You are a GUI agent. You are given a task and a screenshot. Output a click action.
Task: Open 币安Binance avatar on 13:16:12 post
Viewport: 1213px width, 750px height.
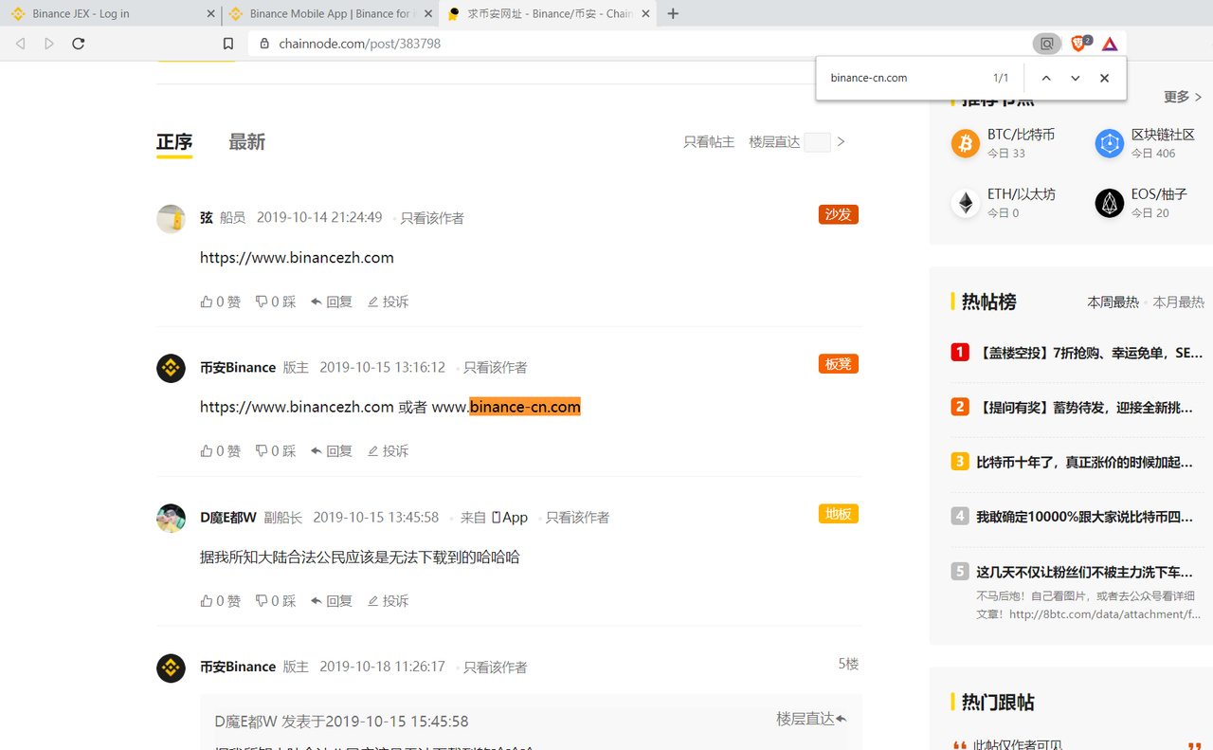coord(171,368)
